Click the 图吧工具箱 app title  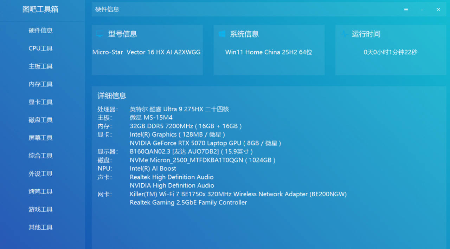pos(40,9)
